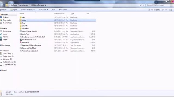Expand arrow after KMSpico Portable breadcrumb
The image size is (174, 97).
coord(45,5)
